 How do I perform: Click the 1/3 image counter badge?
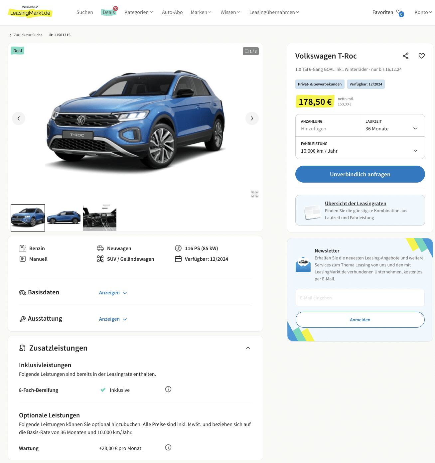coord(251,51)
